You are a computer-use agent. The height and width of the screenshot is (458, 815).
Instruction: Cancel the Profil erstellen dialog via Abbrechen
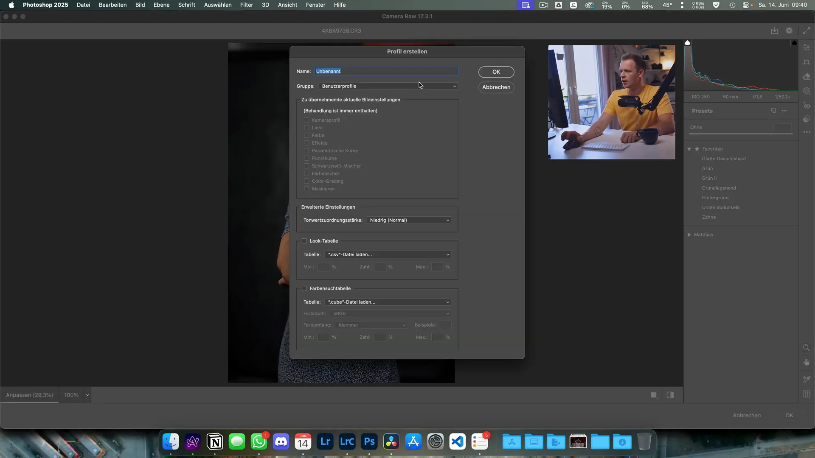point(496,87)
